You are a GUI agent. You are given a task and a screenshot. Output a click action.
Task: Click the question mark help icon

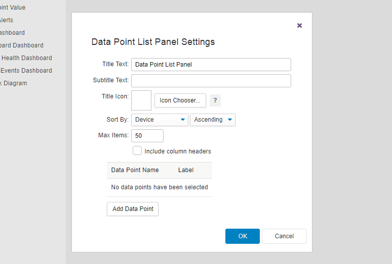coord(215,100)
